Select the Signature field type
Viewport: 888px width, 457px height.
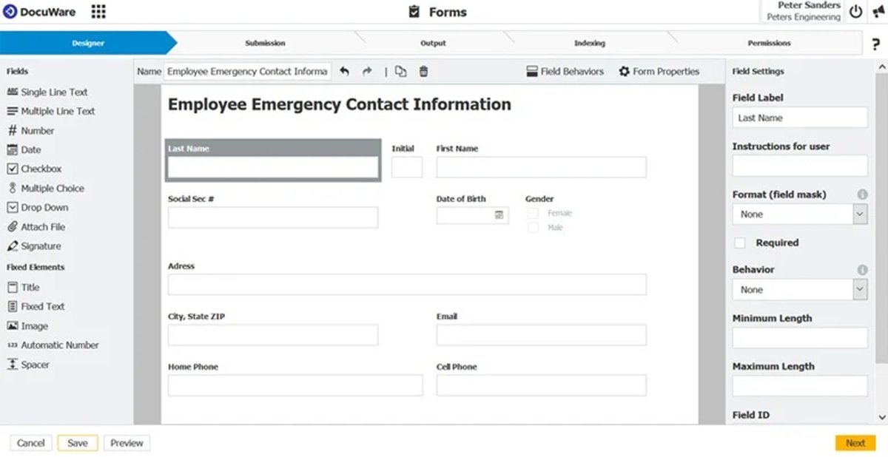click(x=41, y=246)
